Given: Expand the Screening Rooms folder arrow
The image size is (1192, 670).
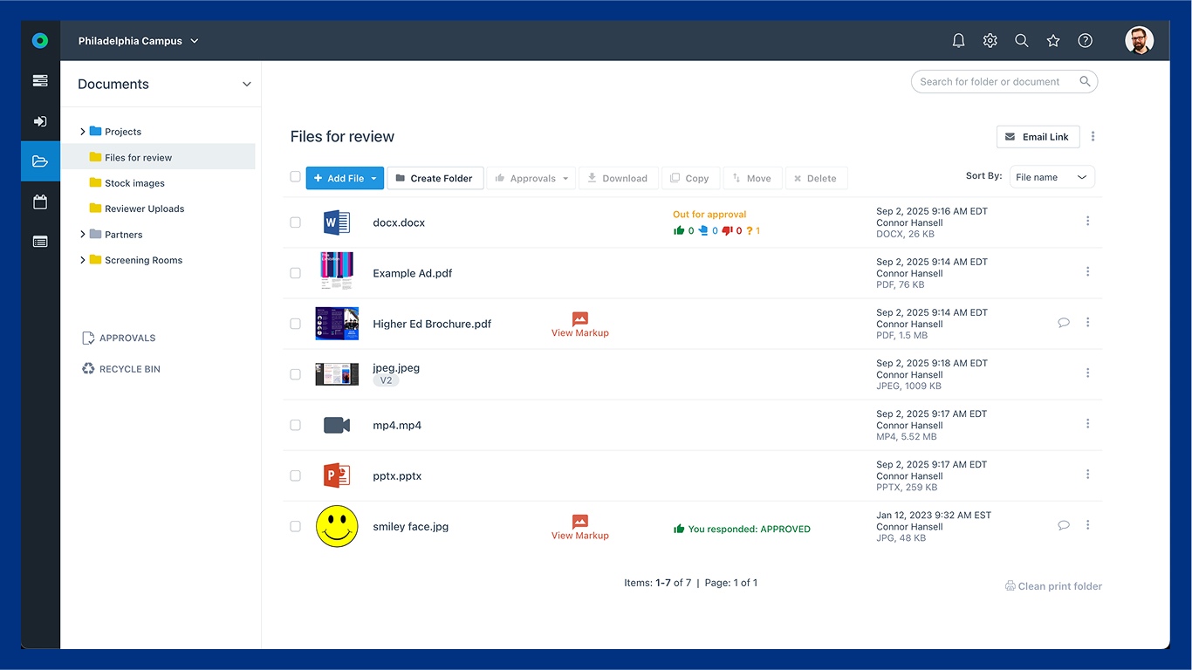Looking at the screenshot, I should click(x=83, y=260).
